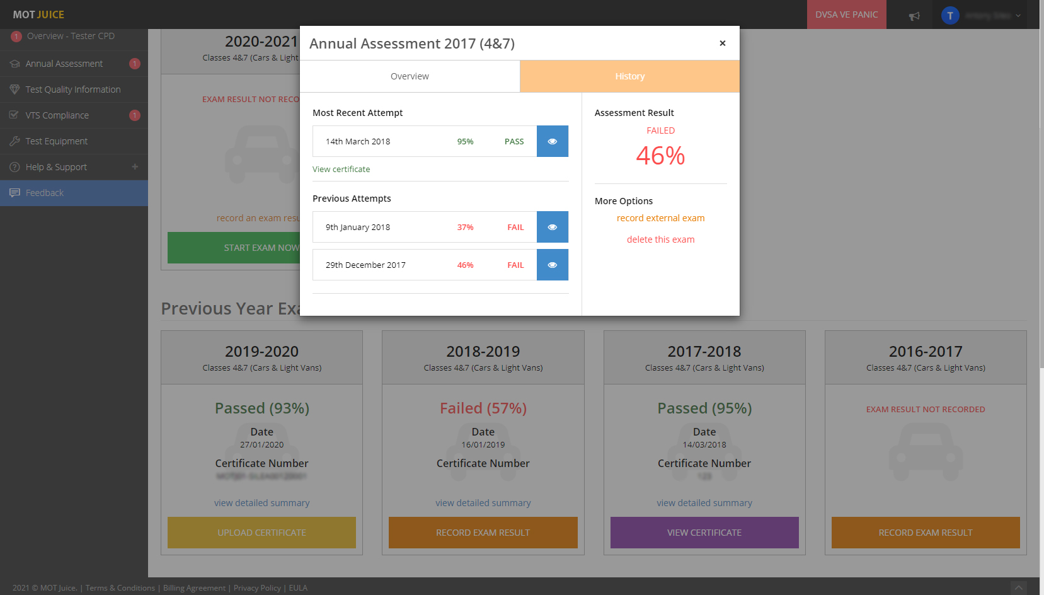This screenshot has width=1044, height=595.
Task: Click the Help & Support question icon
Action: [14, 167]
